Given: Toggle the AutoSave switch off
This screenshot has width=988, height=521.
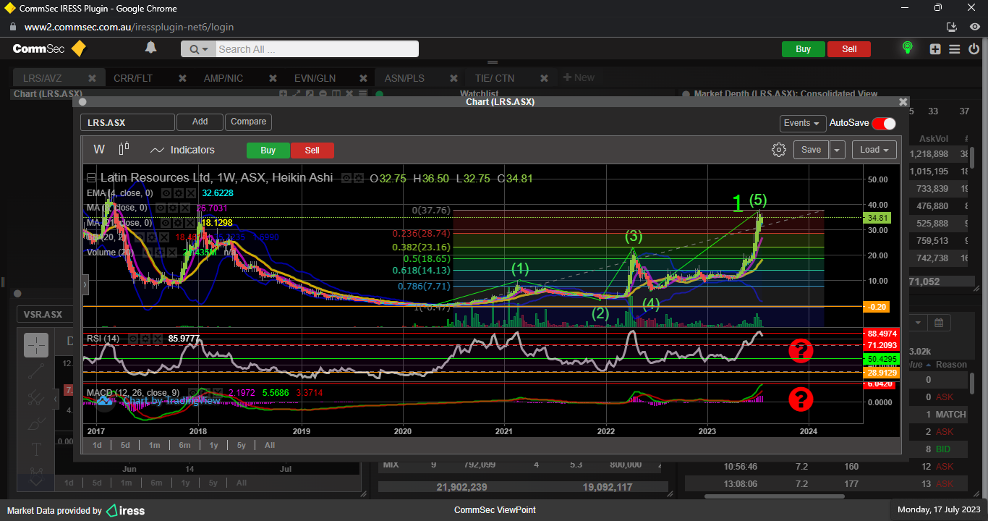Looking at the screenshot, I should tap(883, 123).
